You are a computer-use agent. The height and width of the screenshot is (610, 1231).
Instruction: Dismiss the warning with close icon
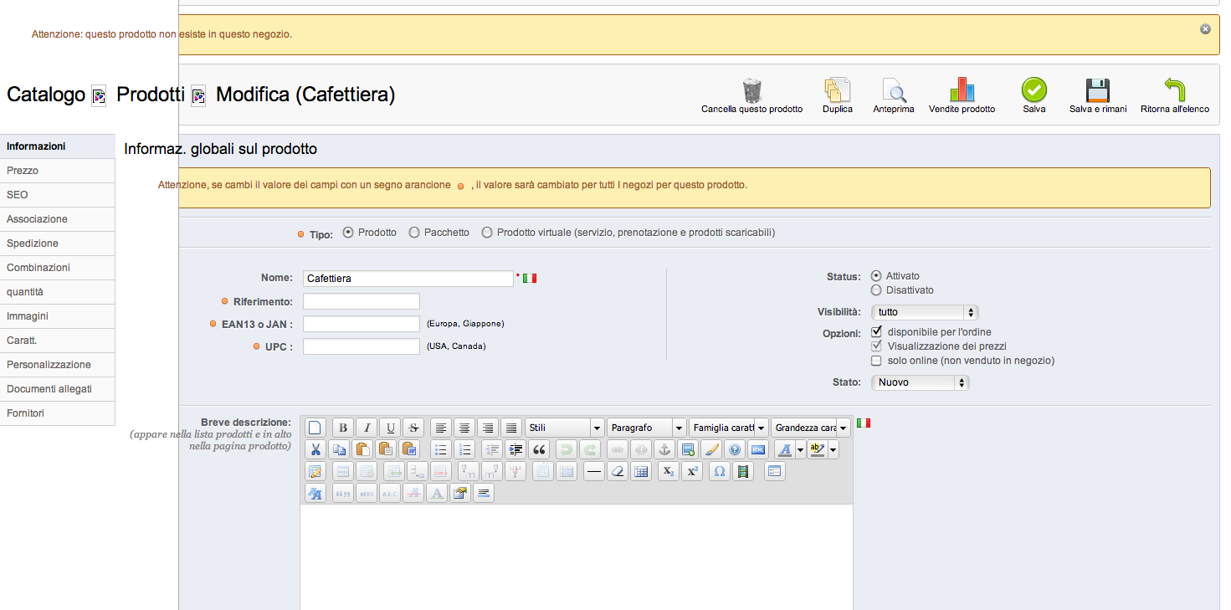tap(1205, 28)
